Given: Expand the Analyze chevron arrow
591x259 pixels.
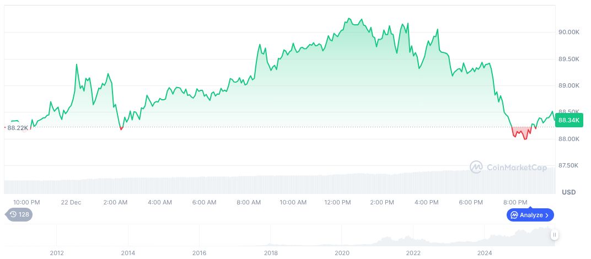Looking at the screenshot, I should [547, 215].
